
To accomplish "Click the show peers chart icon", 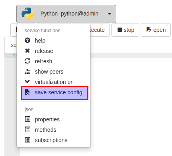I will [x=27, y=71].
